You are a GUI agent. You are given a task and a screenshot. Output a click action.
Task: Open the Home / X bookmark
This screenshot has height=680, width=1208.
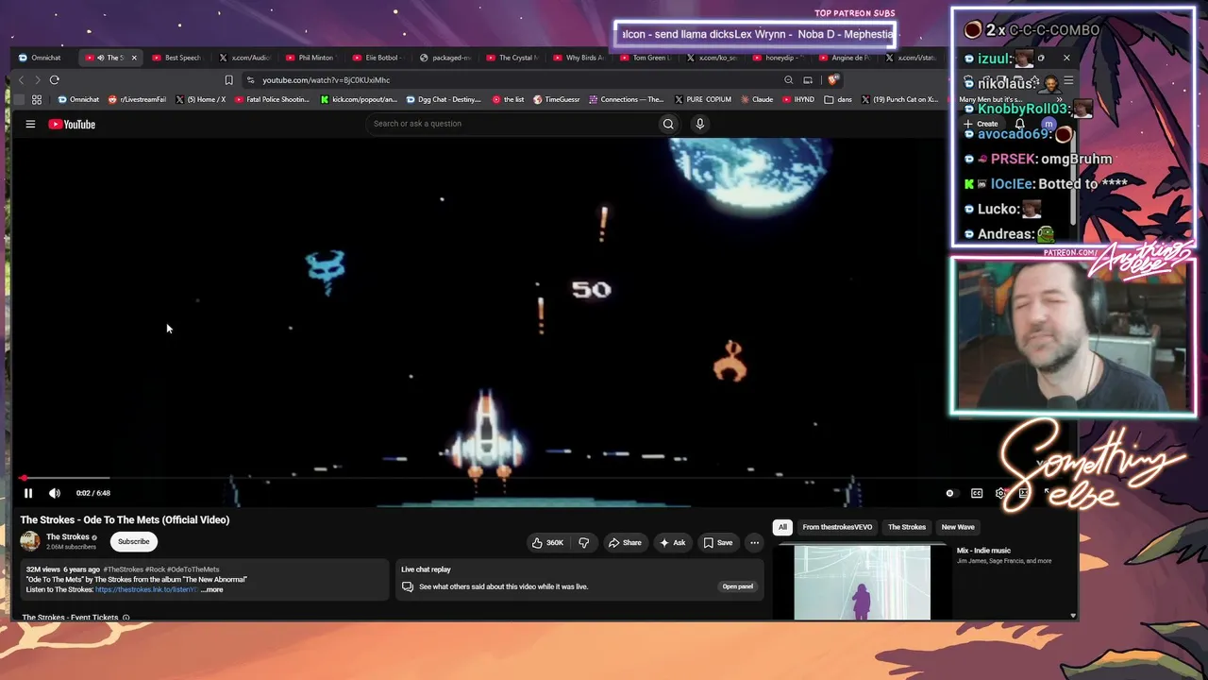pos(201,99)
